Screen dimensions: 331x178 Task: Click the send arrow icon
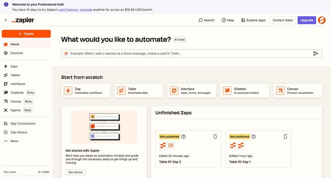316,54
